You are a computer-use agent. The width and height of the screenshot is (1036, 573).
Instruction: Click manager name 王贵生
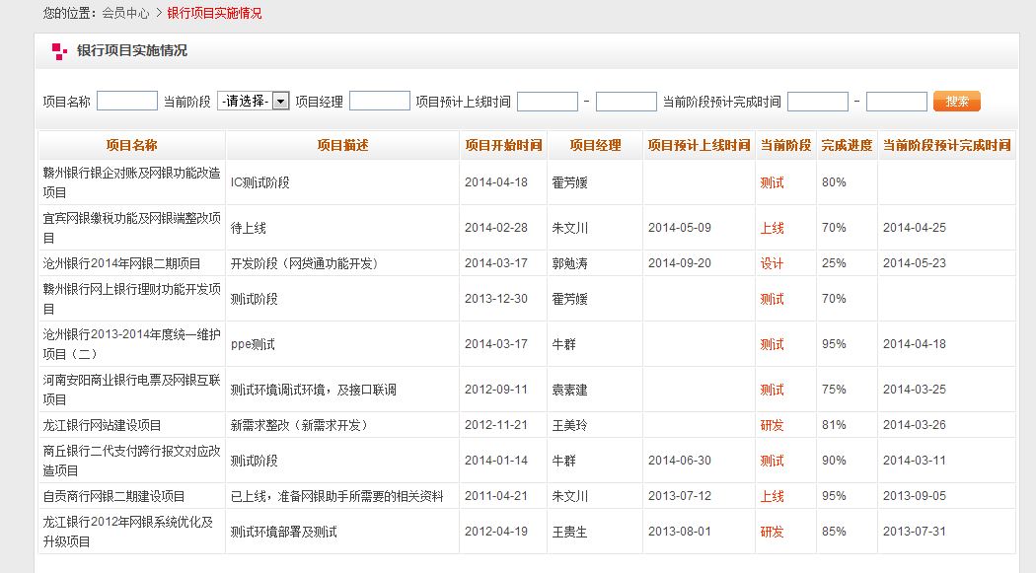pyautogui.click(x=569, y=533)
